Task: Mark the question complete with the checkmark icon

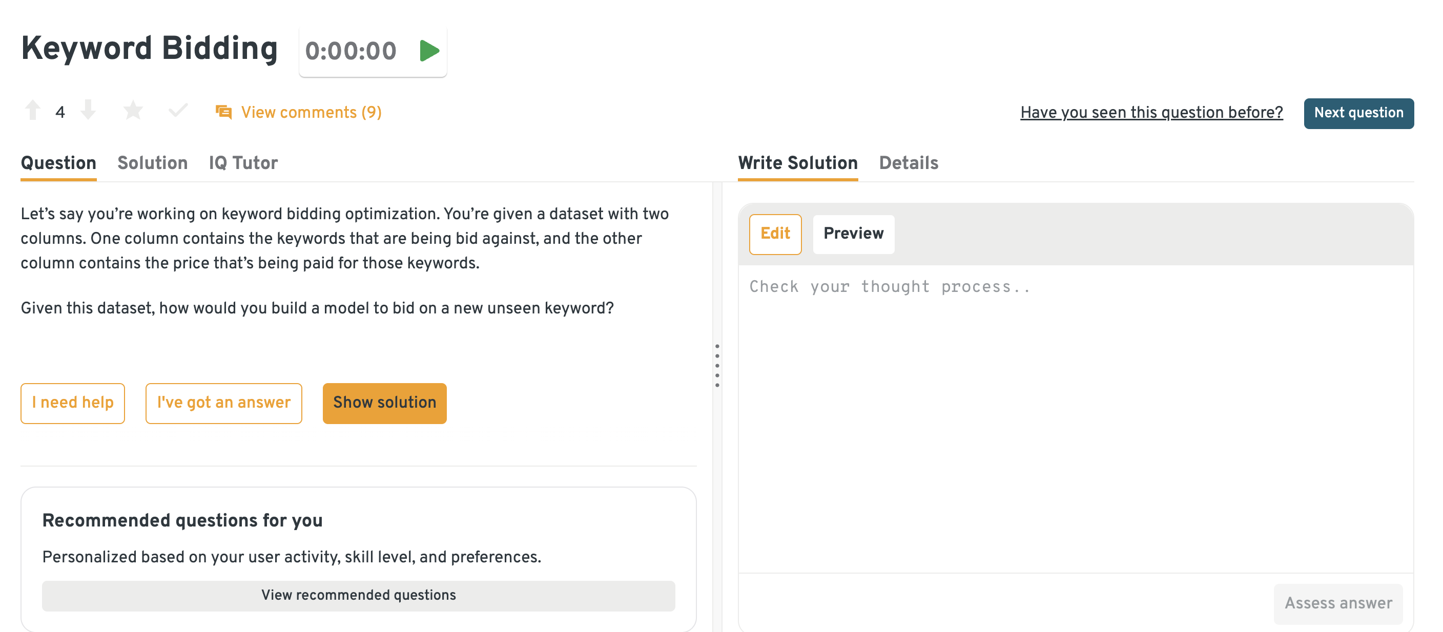Action: click(178, 110)
